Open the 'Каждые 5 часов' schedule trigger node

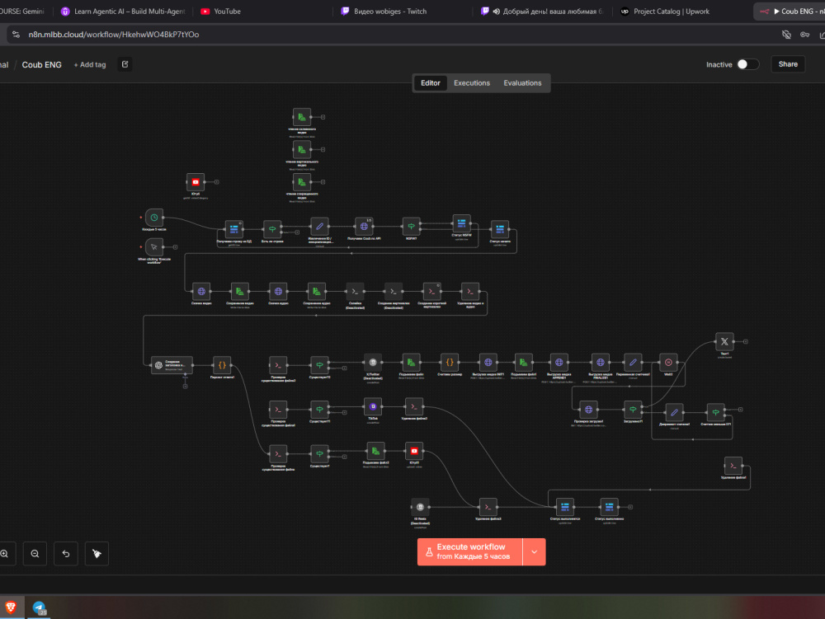click(x=154, y=218)
